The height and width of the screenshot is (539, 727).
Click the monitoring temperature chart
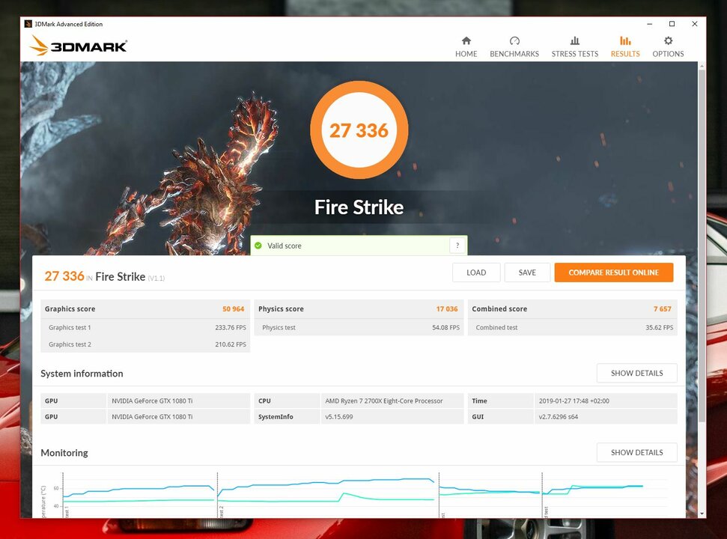[359, 495]
